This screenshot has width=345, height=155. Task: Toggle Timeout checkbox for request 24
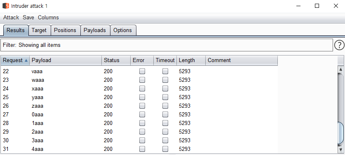pyautogui.click(x=165, y=89)
